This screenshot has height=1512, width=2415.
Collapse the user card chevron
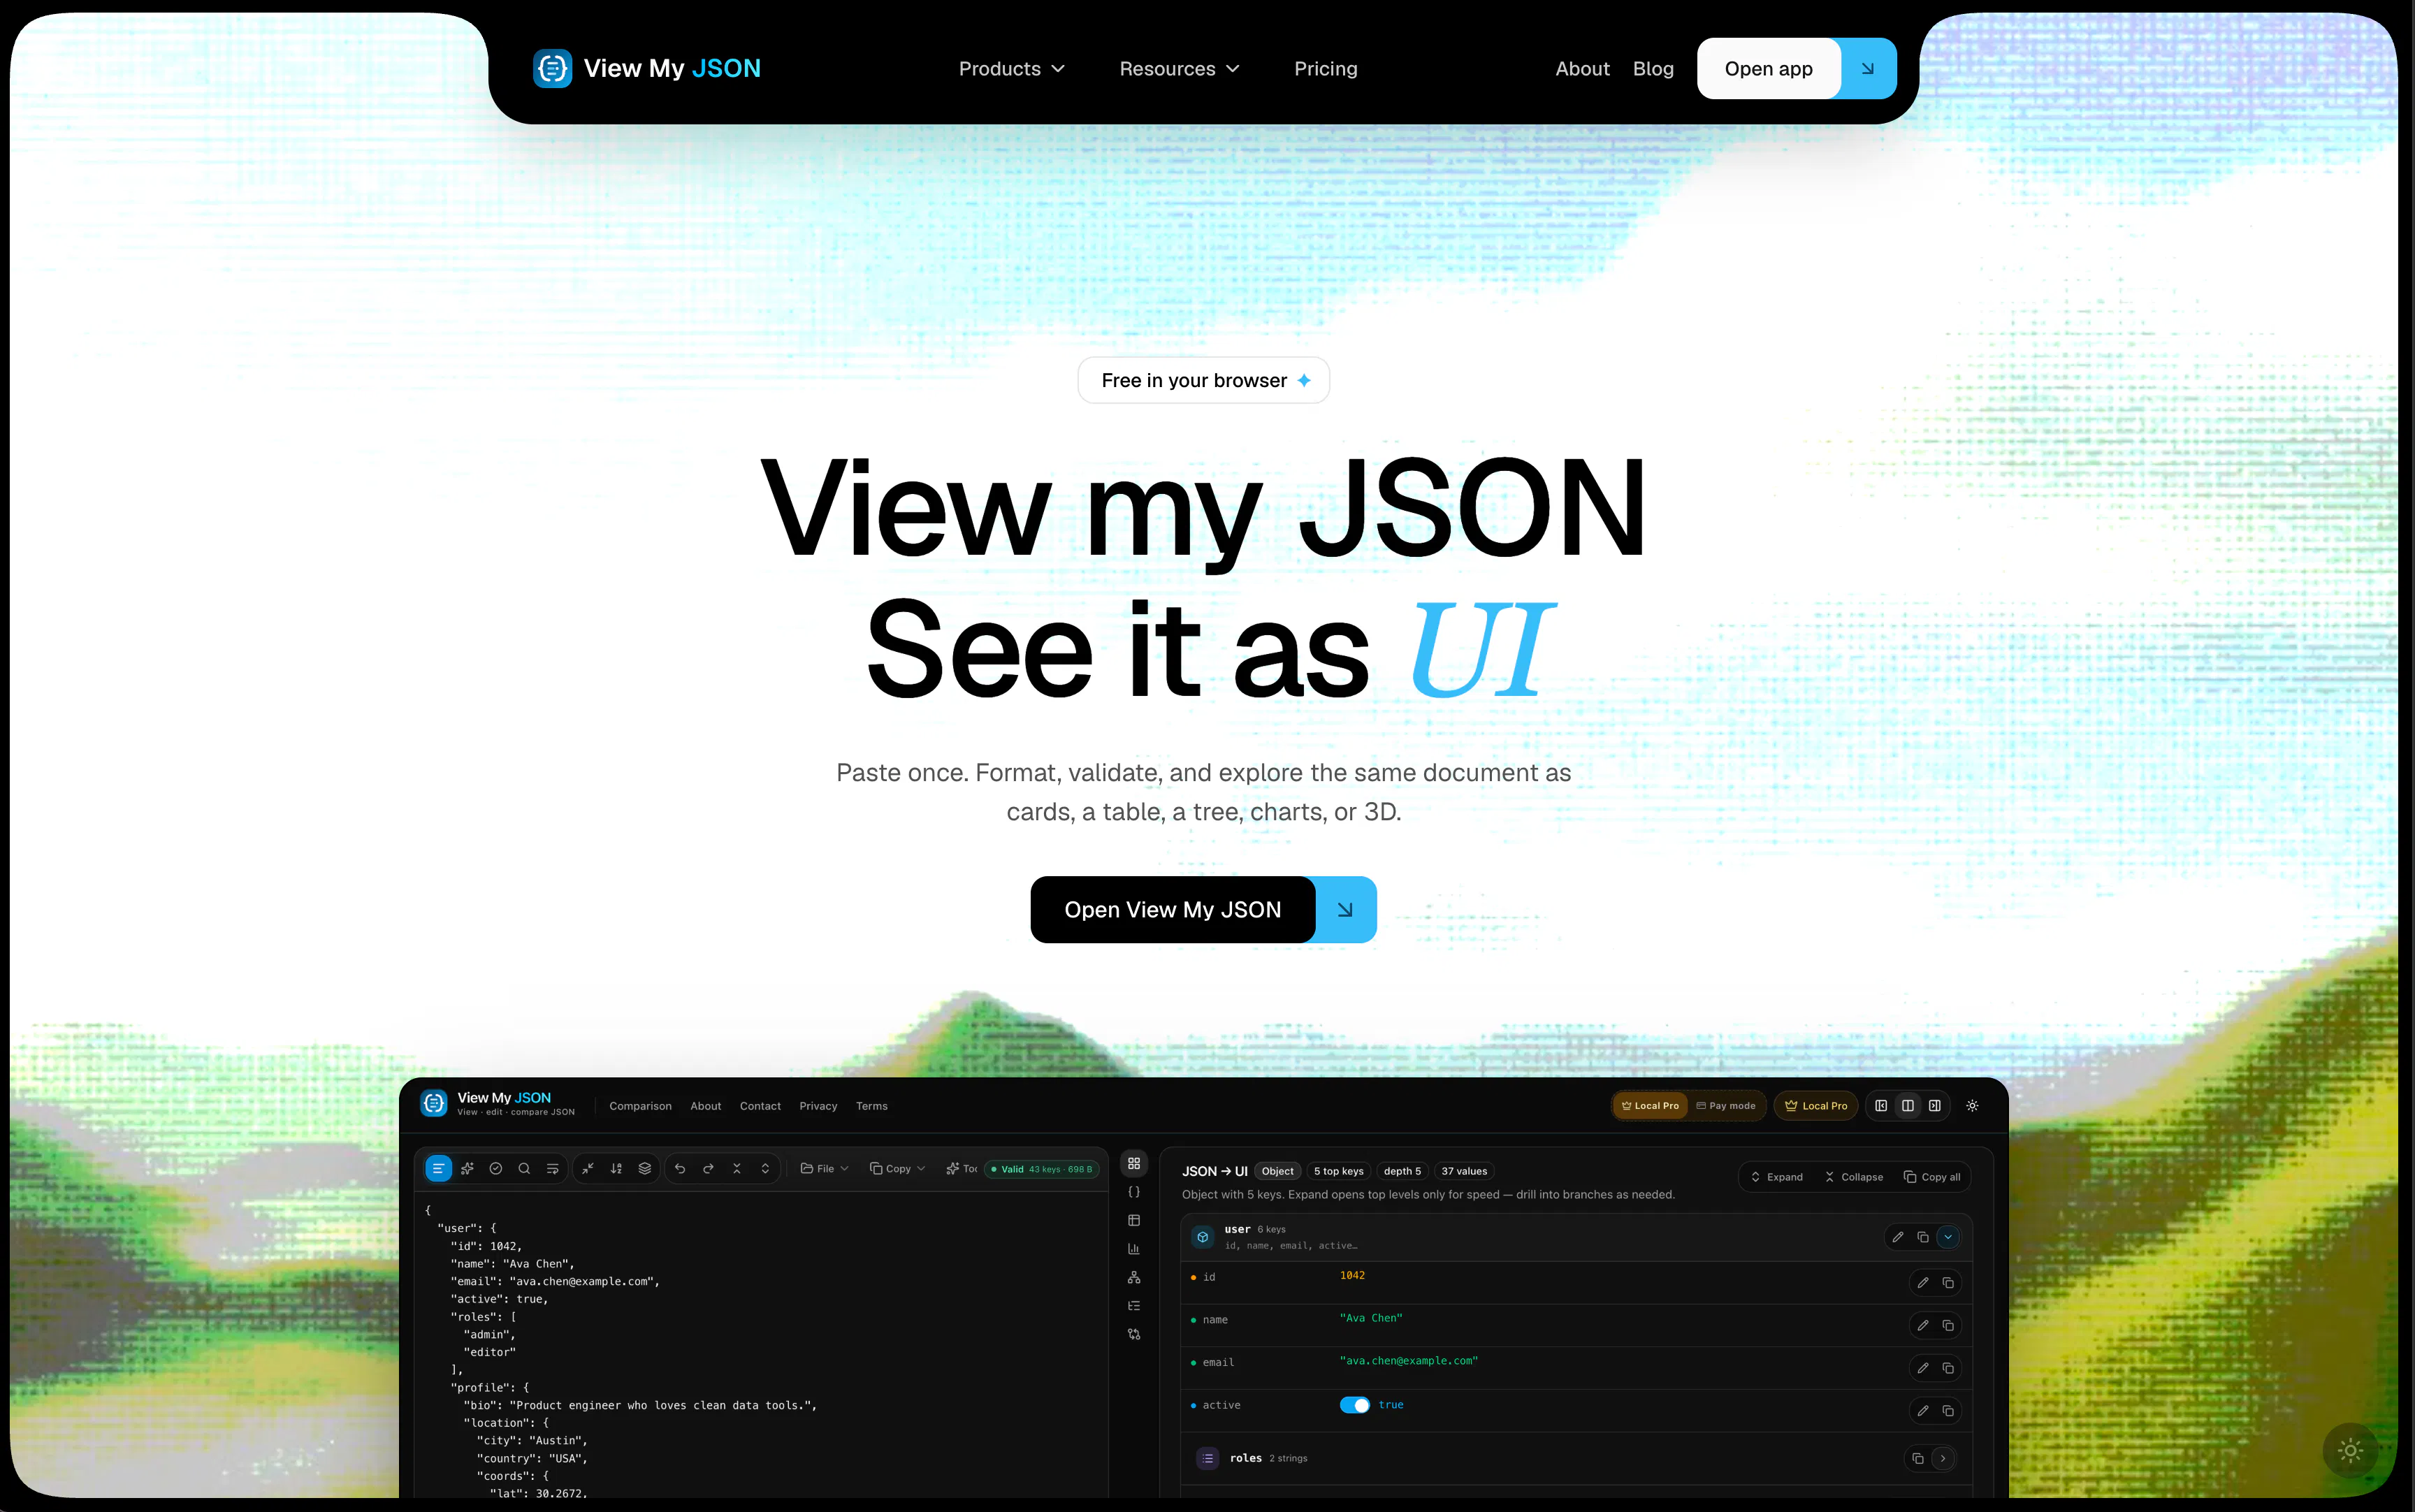pos(1948,1237)
